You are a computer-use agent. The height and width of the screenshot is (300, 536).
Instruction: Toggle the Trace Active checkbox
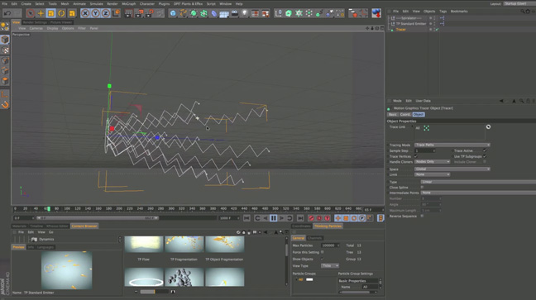point(485,150)
